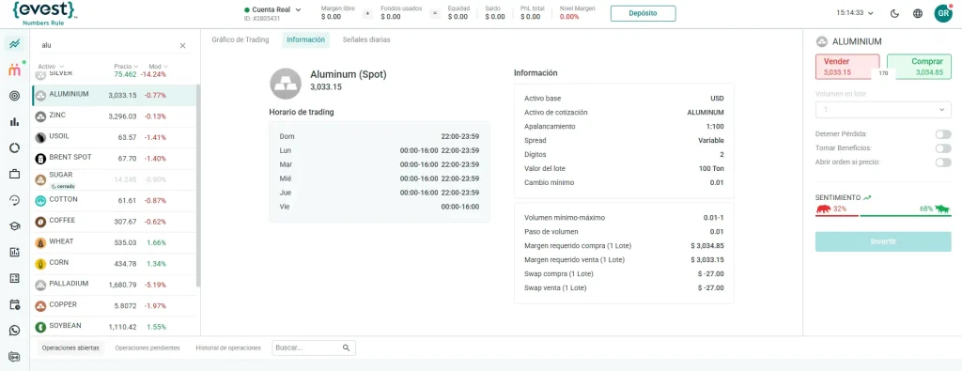Select the USOIL row
Viewport: 962px width, 371px height.
click(x=114, y=137)
